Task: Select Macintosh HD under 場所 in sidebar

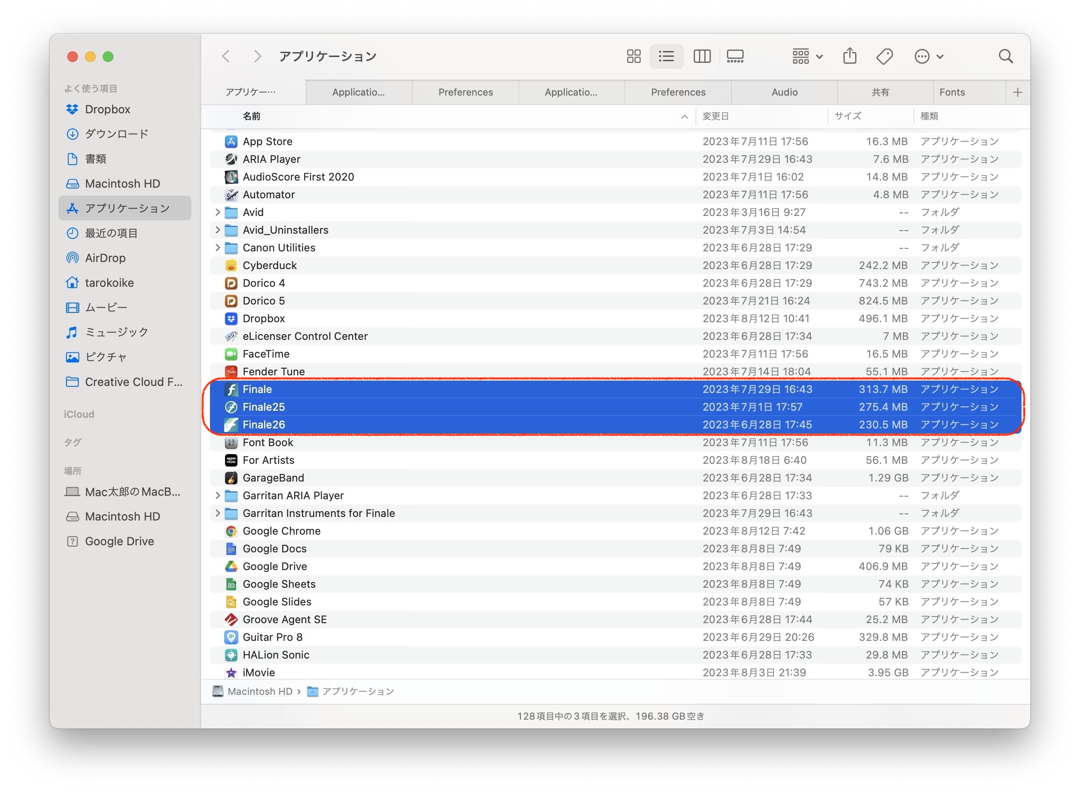Action: pyautogui.click(x=125, y=516)
